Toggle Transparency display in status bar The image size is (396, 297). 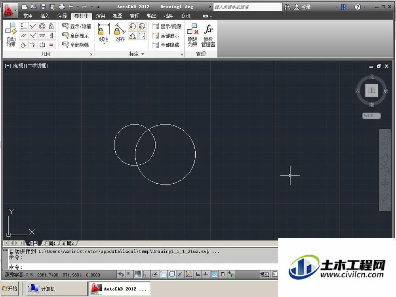pos(214,274)
